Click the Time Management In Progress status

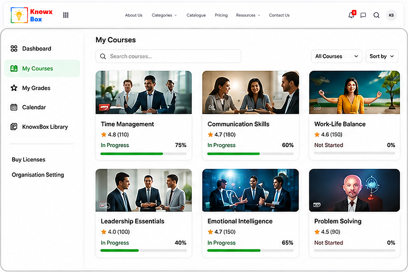(115, 145)
